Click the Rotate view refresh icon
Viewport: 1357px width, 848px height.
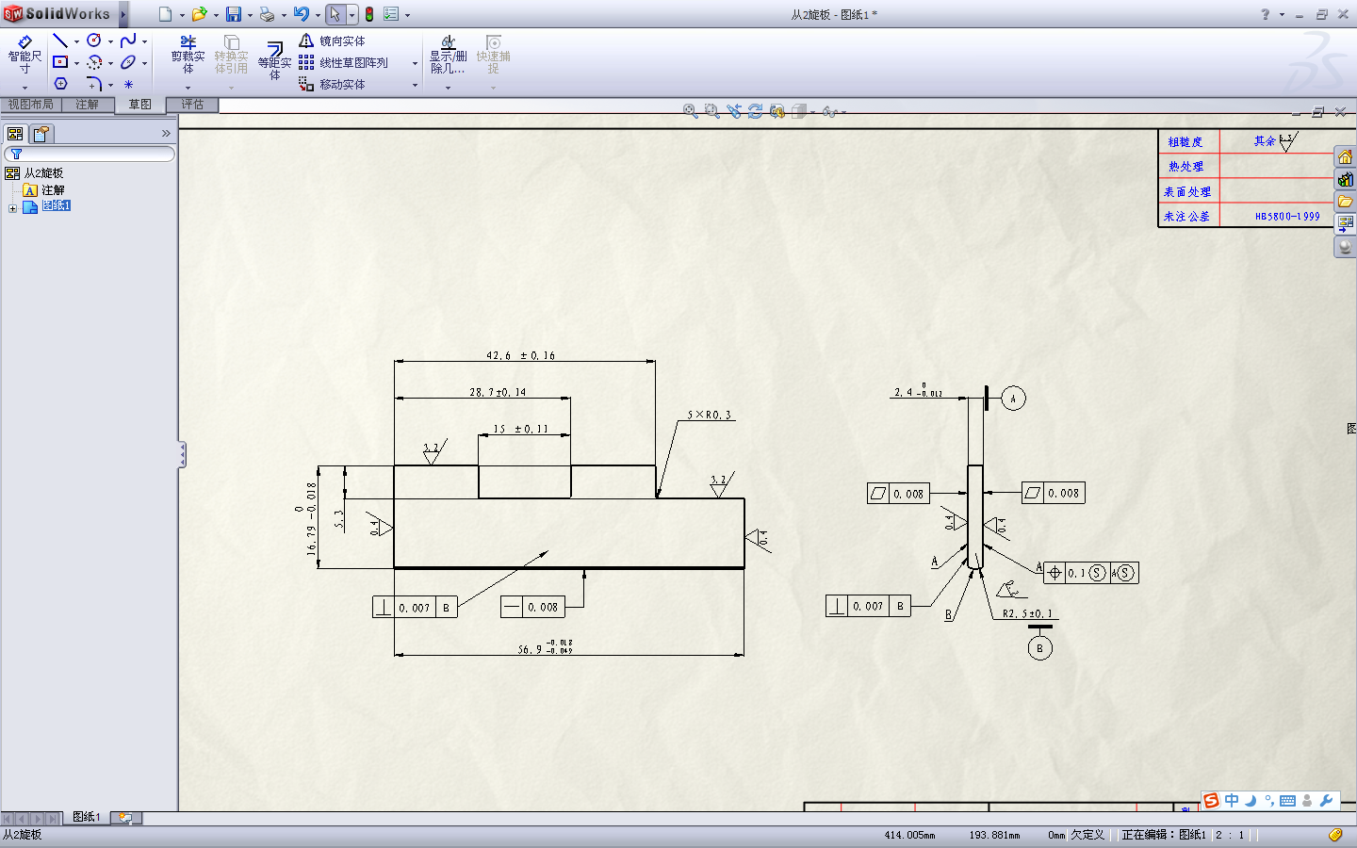[756, 111]
